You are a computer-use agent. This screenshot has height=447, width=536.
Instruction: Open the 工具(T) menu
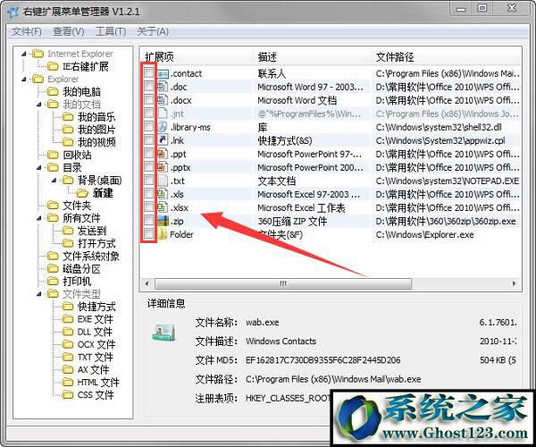[x=111, y=31]
